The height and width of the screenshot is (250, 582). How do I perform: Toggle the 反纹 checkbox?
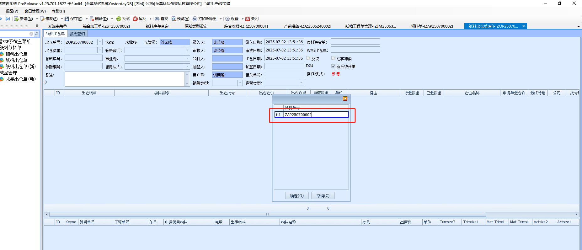point(308,58)
